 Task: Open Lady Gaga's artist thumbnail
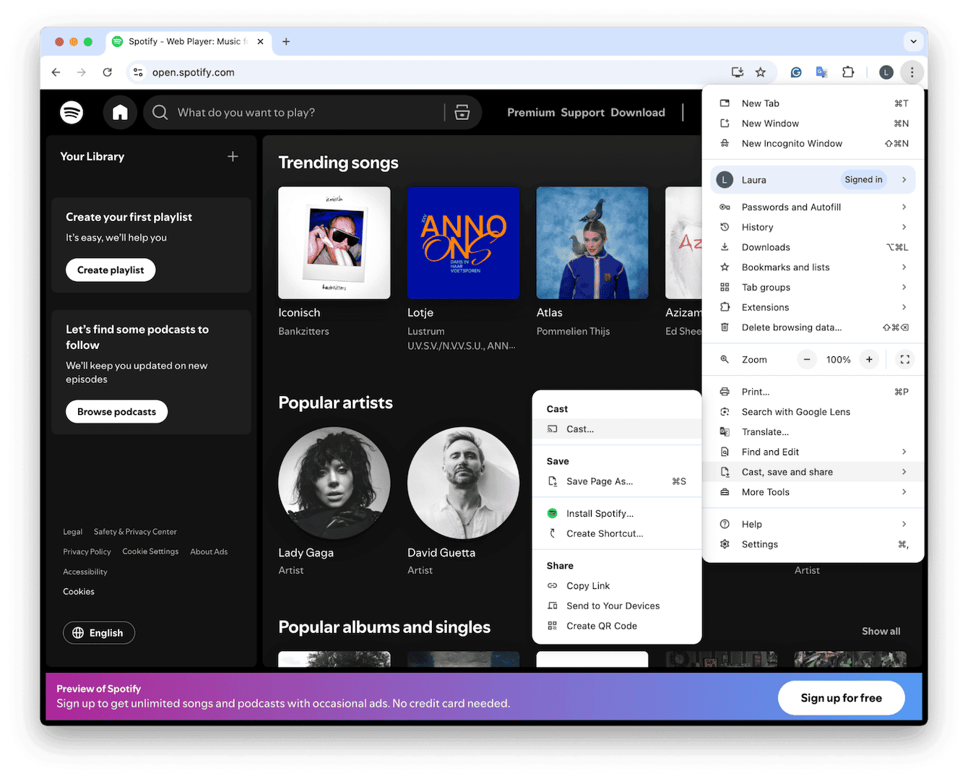coord(334,483)
